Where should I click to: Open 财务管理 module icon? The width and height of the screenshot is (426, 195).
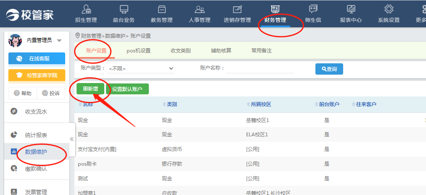point(275,9)
